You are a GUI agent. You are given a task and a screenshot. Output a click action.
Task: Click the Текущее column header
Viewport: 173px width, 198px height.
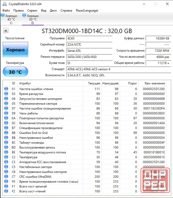click(x=92, y=83)
